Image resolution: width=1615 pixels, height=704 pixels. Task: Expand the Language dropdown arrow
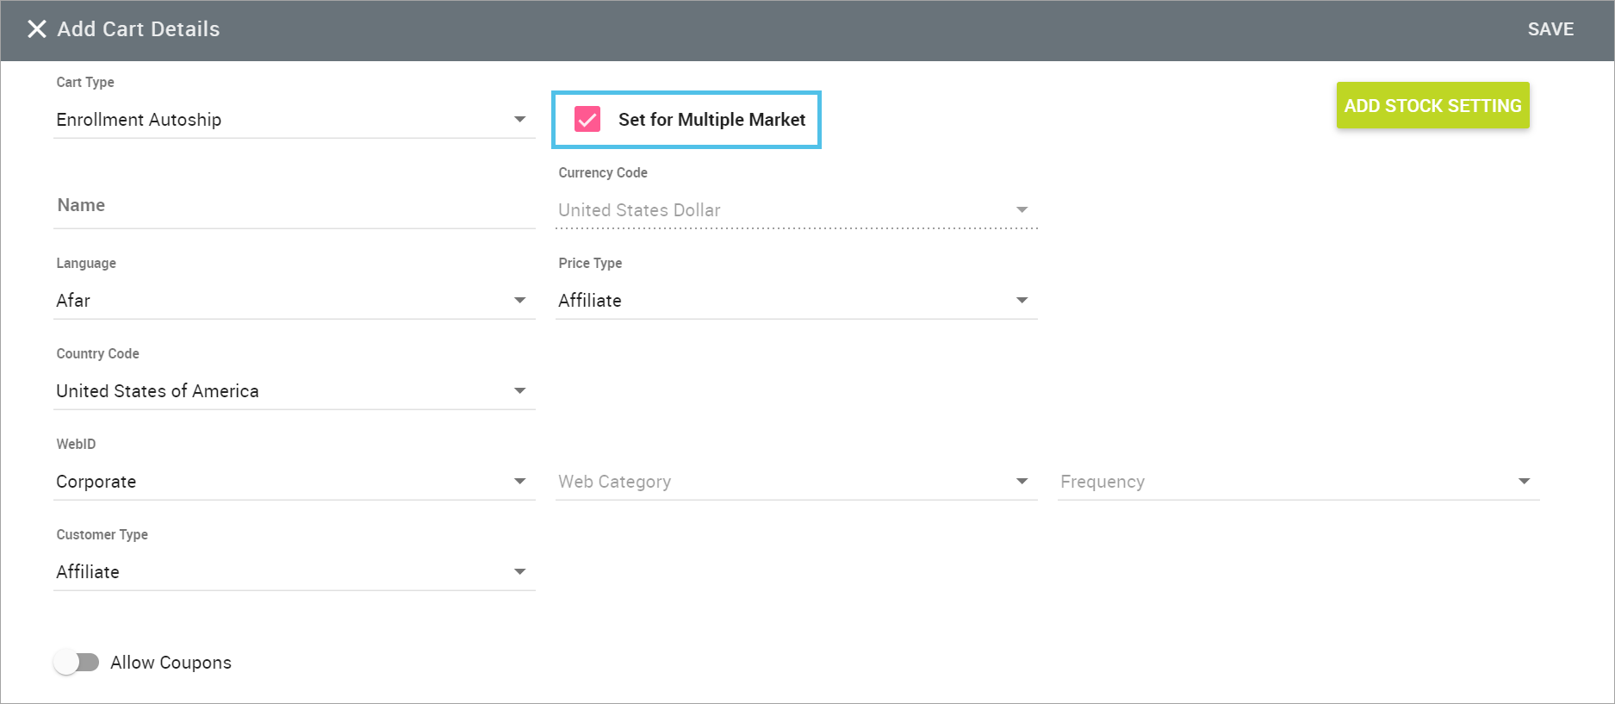[519, 300]
